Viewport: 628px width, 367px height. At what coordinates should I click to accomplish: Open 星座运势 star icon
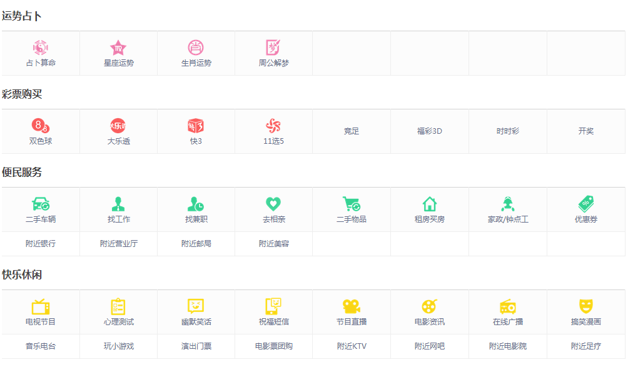pyautogui.click(x=118, y=48)
